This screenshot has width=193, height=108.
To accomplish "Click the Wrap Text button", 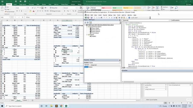I will (54, 8).
